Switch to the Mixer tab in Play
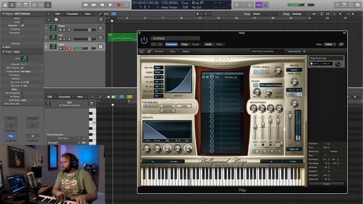 pos(172,52)
